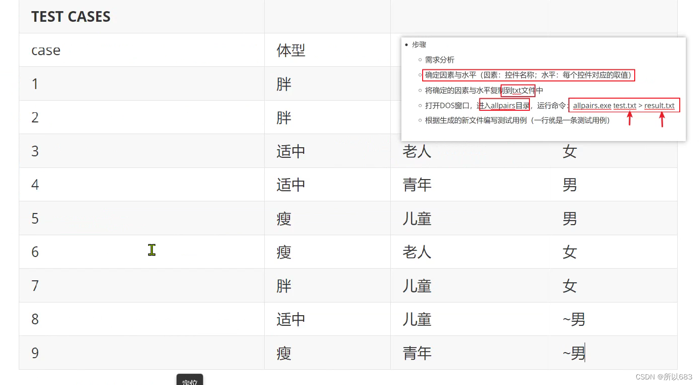Screen dimensions: 700x385
Task: Click the "体型" column header cell
Action: (x=327, y=50)
